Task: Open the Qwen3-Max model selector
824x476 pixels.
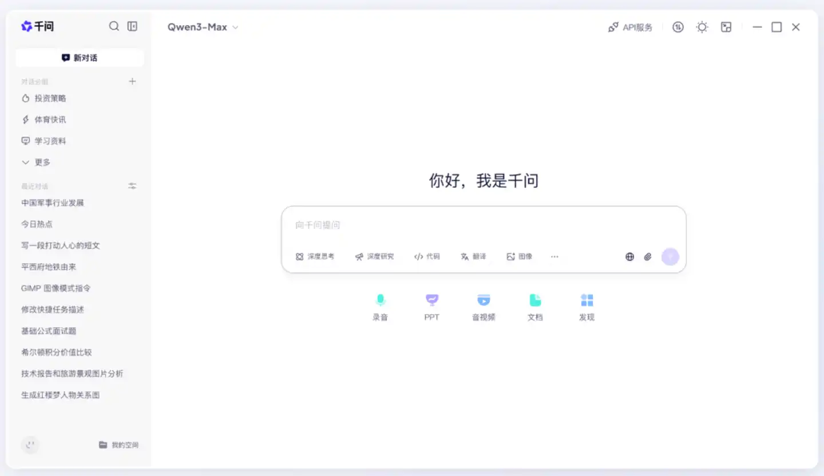Action: coord(201,26)
